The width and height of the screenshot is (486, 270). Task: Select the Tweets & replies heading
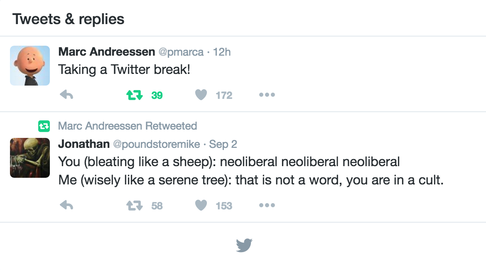coord(69,19)
